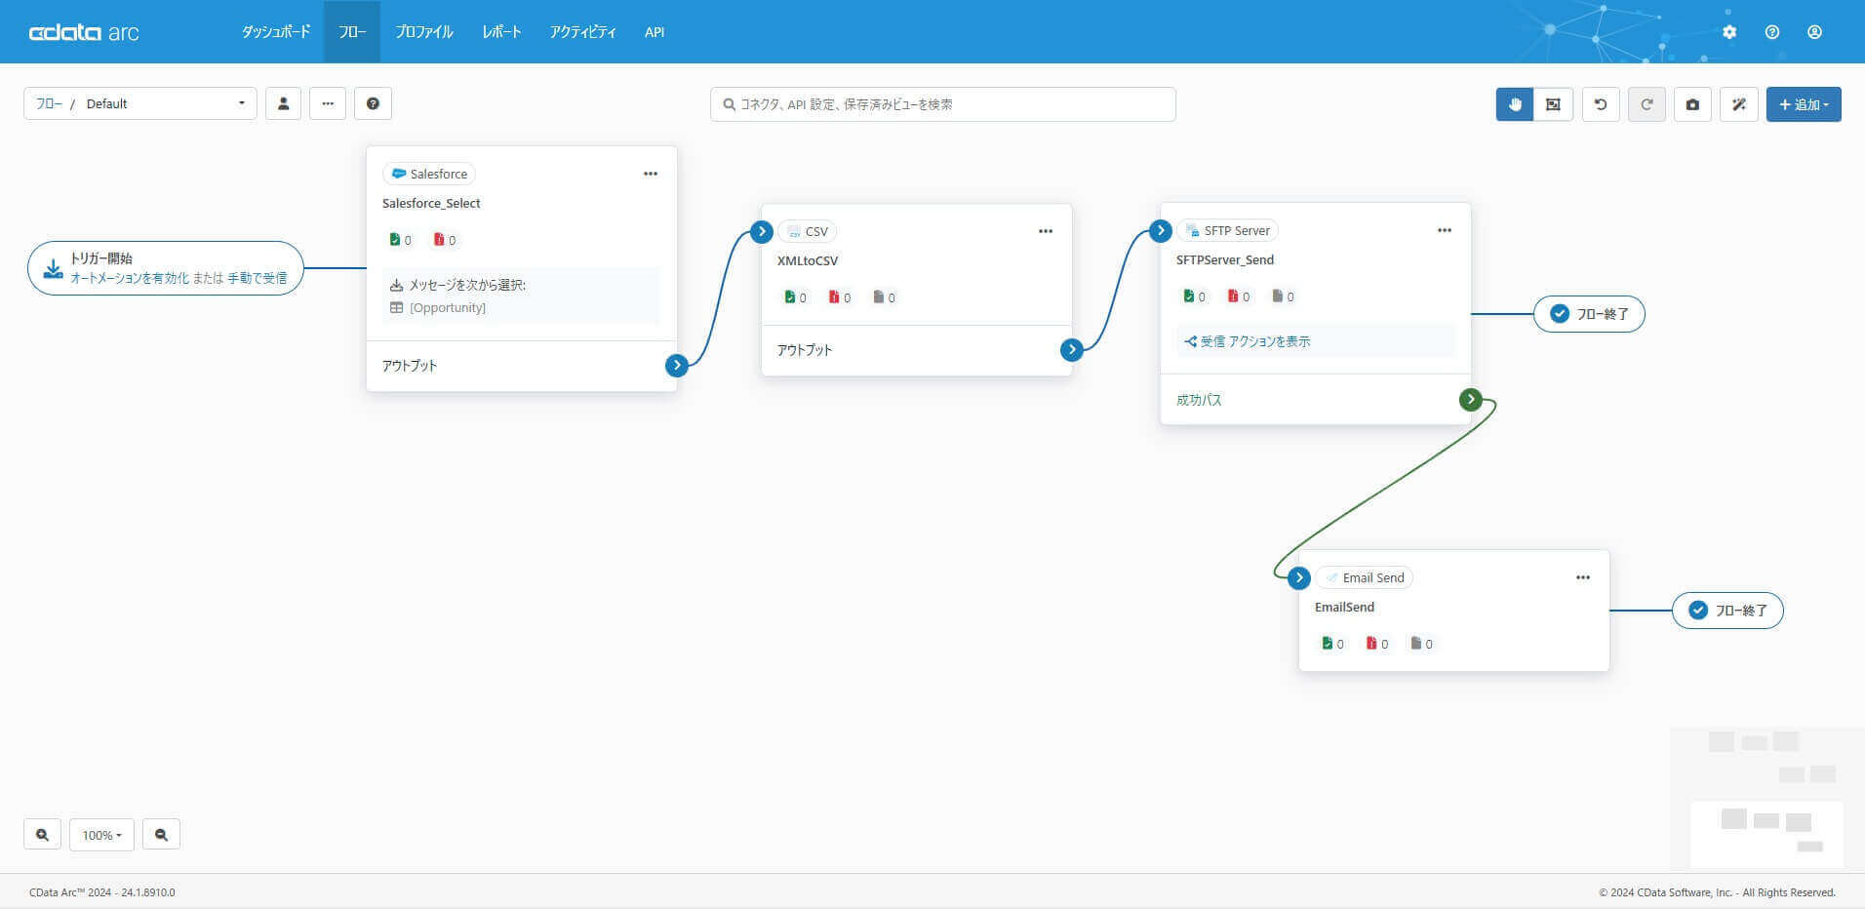This screenshot has width=1865, height=909.
Task: Open SFTPServer_Send connector options menu
Action: tap(1445, 230)
